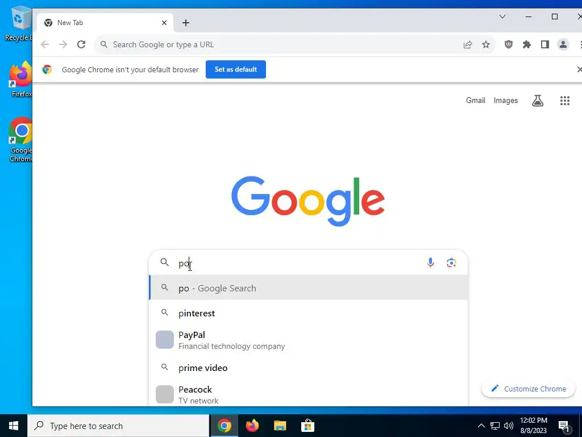Click the magnifier icon in search box

coord(164,262)
